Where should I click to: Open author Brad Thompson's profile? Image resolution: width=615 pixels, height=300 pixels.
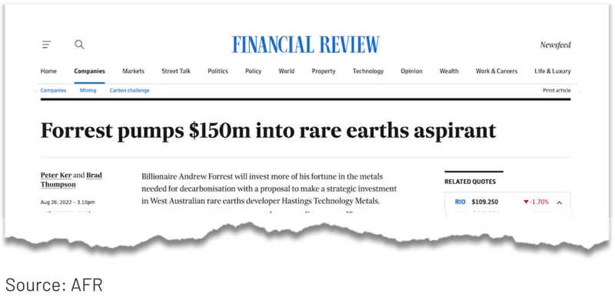(x=71, y=180)
